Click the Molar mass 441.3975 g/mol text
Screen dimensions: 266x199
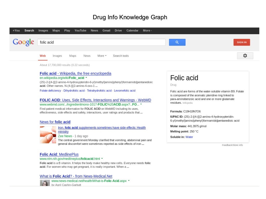click(188, 126)
